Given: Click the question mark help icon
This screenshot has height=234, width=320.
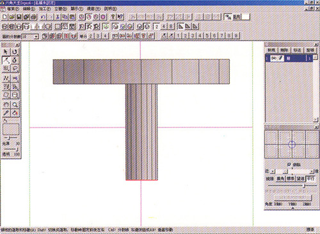Looking at the screenshot, I should [x=113, y=17].
